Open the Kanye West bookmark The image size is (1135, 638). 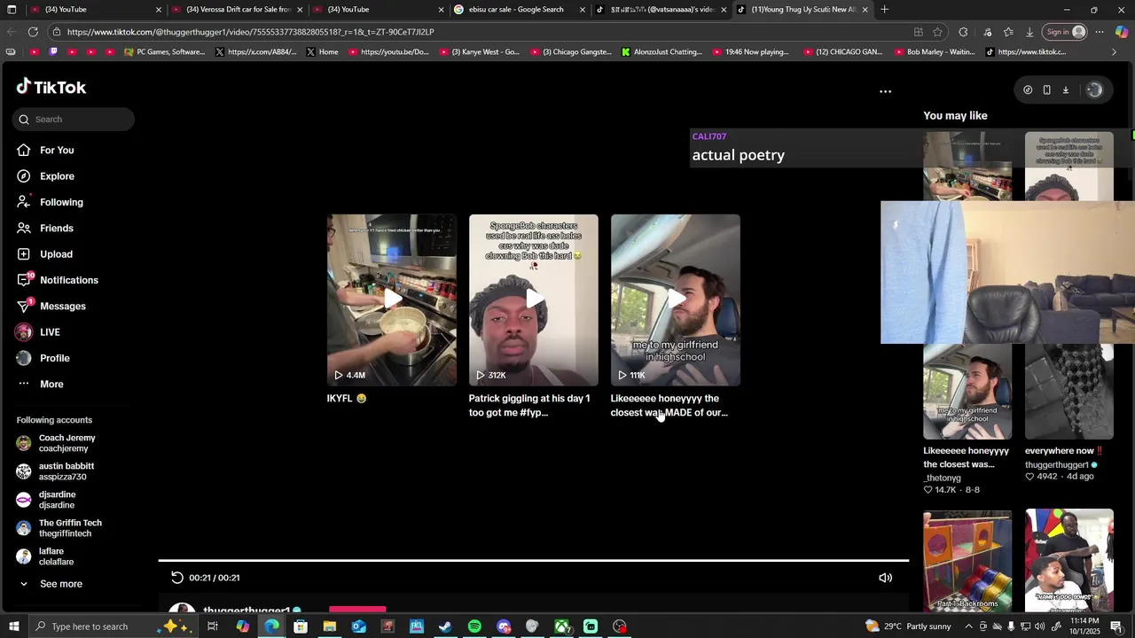pos(484,52)
